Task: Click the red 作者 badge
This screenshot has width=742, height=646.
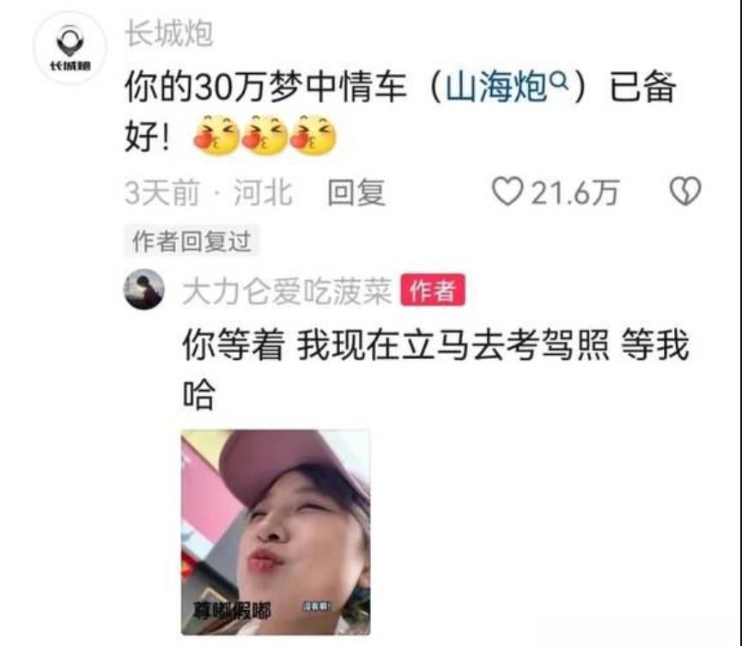Action: pos(433,290)
